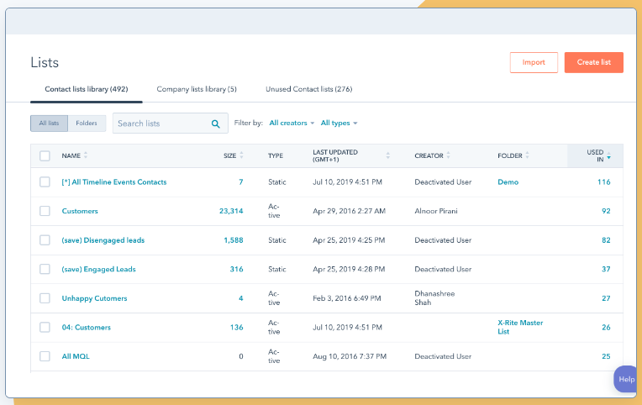Expand the All creators filter
Image resolution: width=642 pixels, height=405 pixels.
[291, 124]
